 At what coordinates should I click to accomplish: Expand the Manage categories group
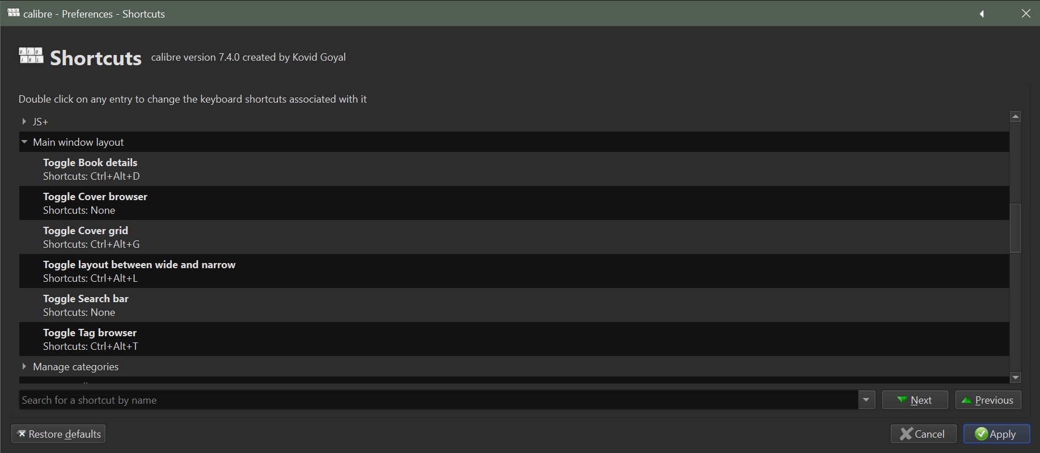pyautogui.click(x=24, y=366)
